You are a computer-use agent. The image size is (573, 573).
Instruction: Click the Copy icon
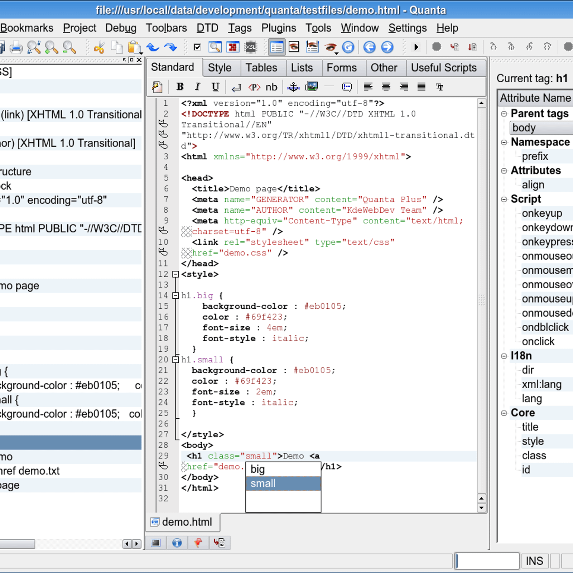117,47
